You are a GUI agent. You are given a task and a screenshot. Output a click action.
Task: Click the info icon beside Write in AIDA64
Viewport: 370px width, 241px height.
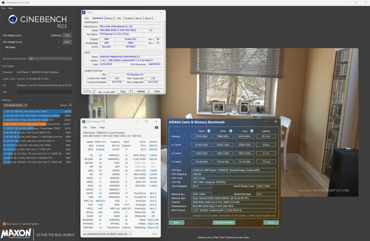click(x=230, y=131)
